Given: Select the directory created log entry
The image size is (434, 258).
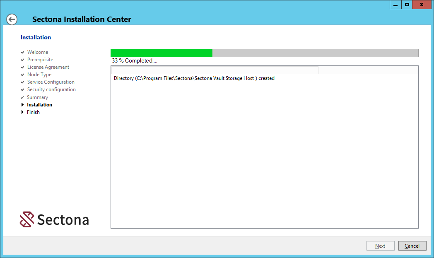Looking at the screenshot, I should (x=194, y=78).
